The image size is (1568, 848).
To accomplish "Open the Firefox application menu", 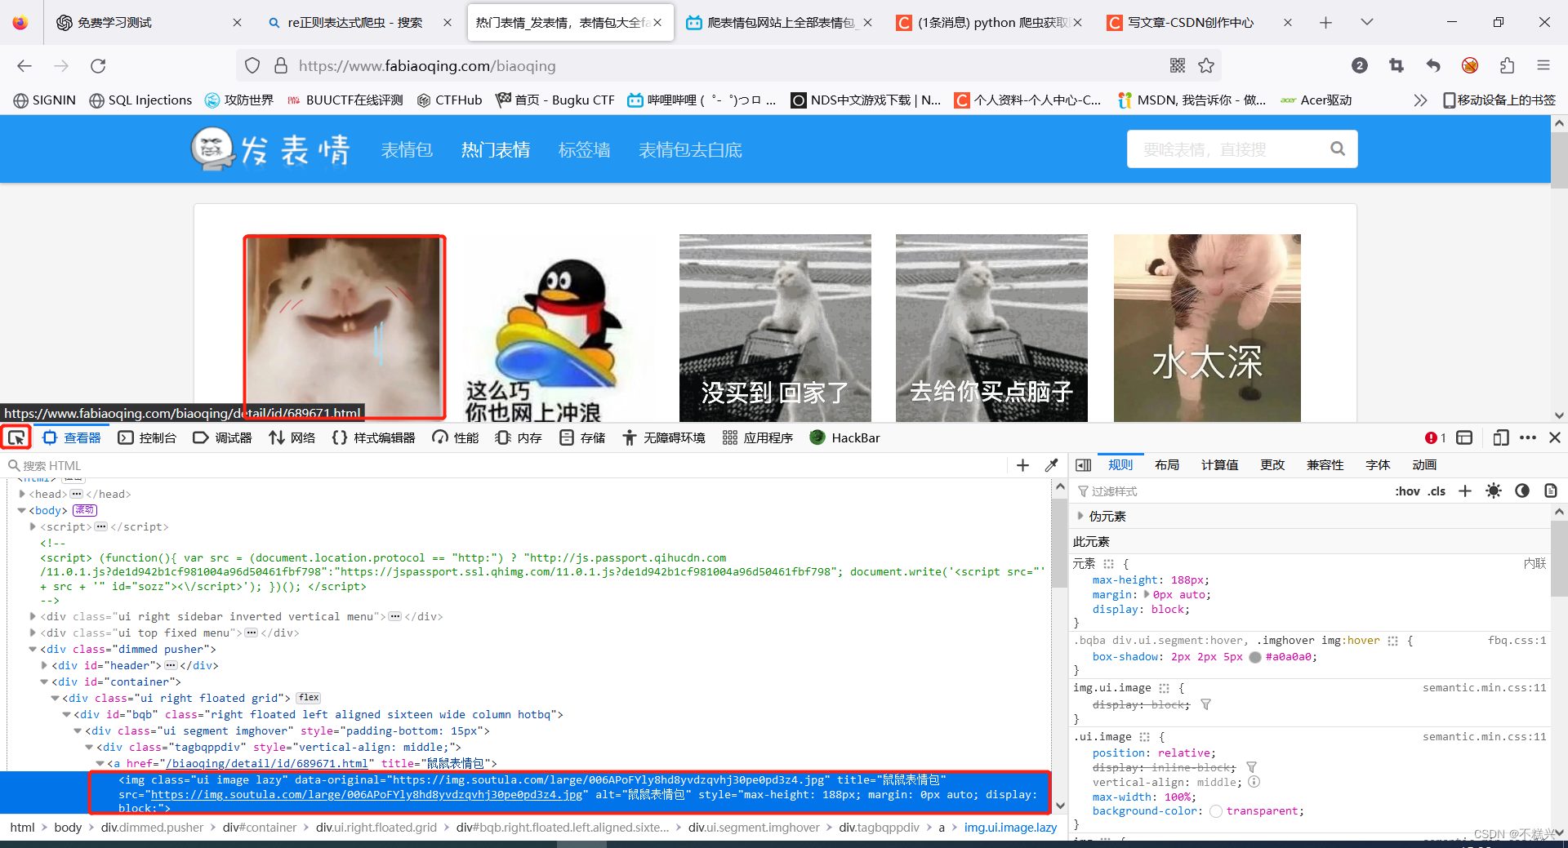I will pyautogui.click(x=1543, y=66).
